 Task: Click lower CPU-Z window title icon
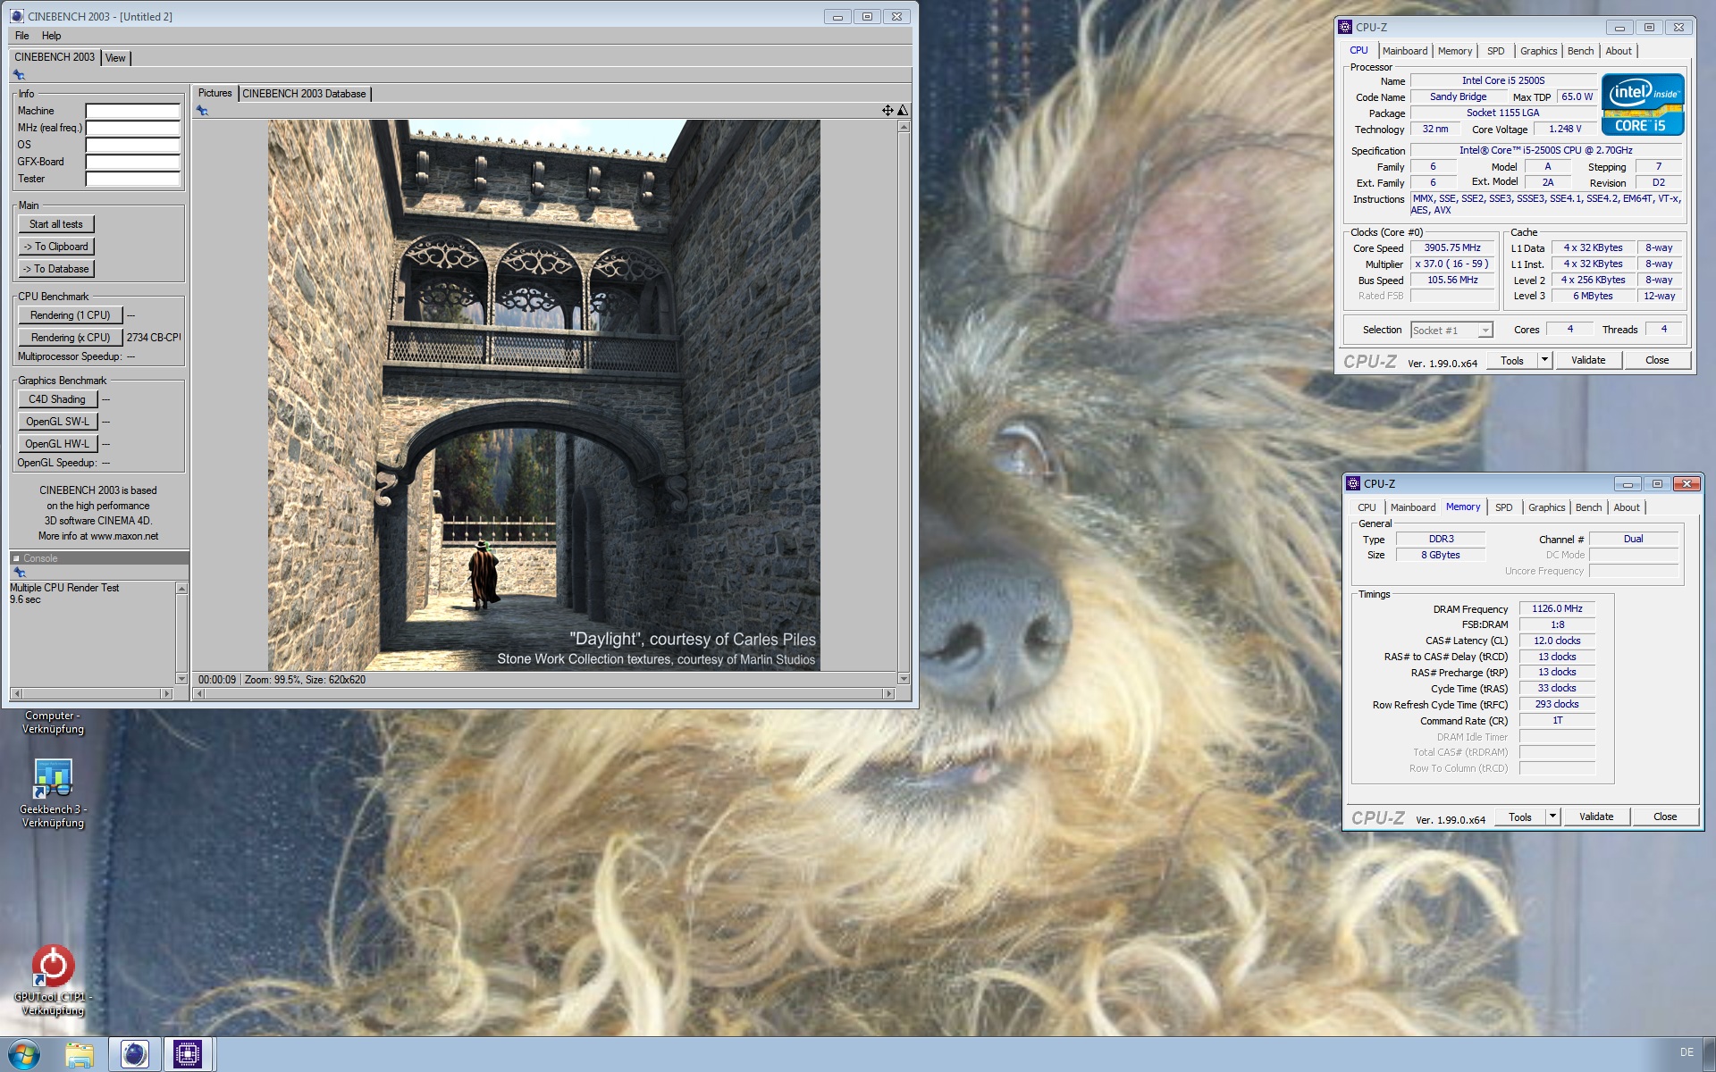point(1353,483)
